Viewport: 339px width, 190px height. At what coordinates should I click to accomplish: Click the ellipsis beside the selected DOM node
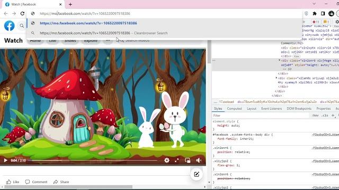214,61
